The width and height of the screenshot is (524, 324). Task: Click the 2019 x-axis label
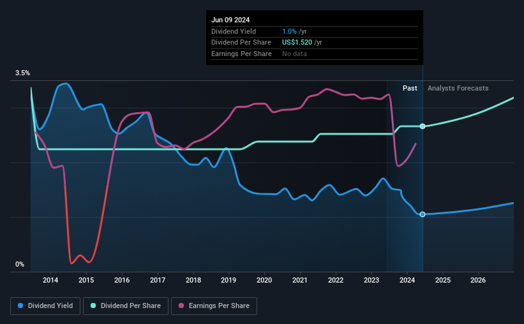pos(228,280)
